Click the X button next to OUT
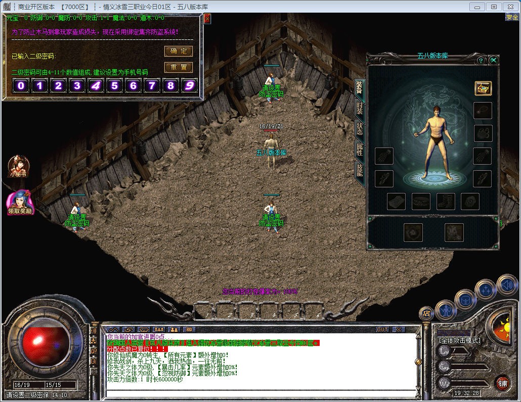521x402 pixels. pos(399,329)
